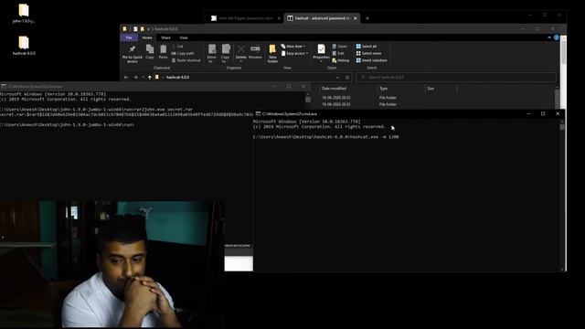Select the john-1.9.0 desktop folder

24,14
